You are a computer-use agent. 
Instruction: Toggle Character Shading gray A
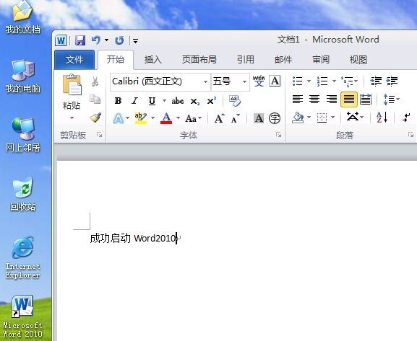[259, 118]
